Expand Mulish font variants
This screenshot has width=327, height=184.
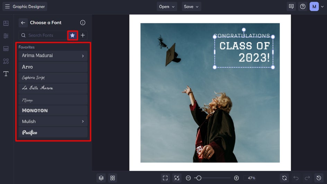[x=83, y=121]
